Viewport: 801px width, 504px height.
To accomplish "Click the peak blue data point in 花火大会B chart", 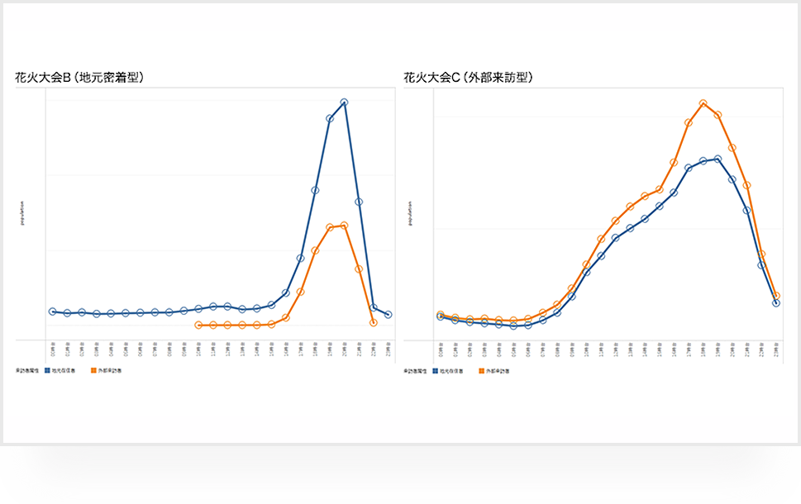I will pyautogui.click(x=344, y=102).
